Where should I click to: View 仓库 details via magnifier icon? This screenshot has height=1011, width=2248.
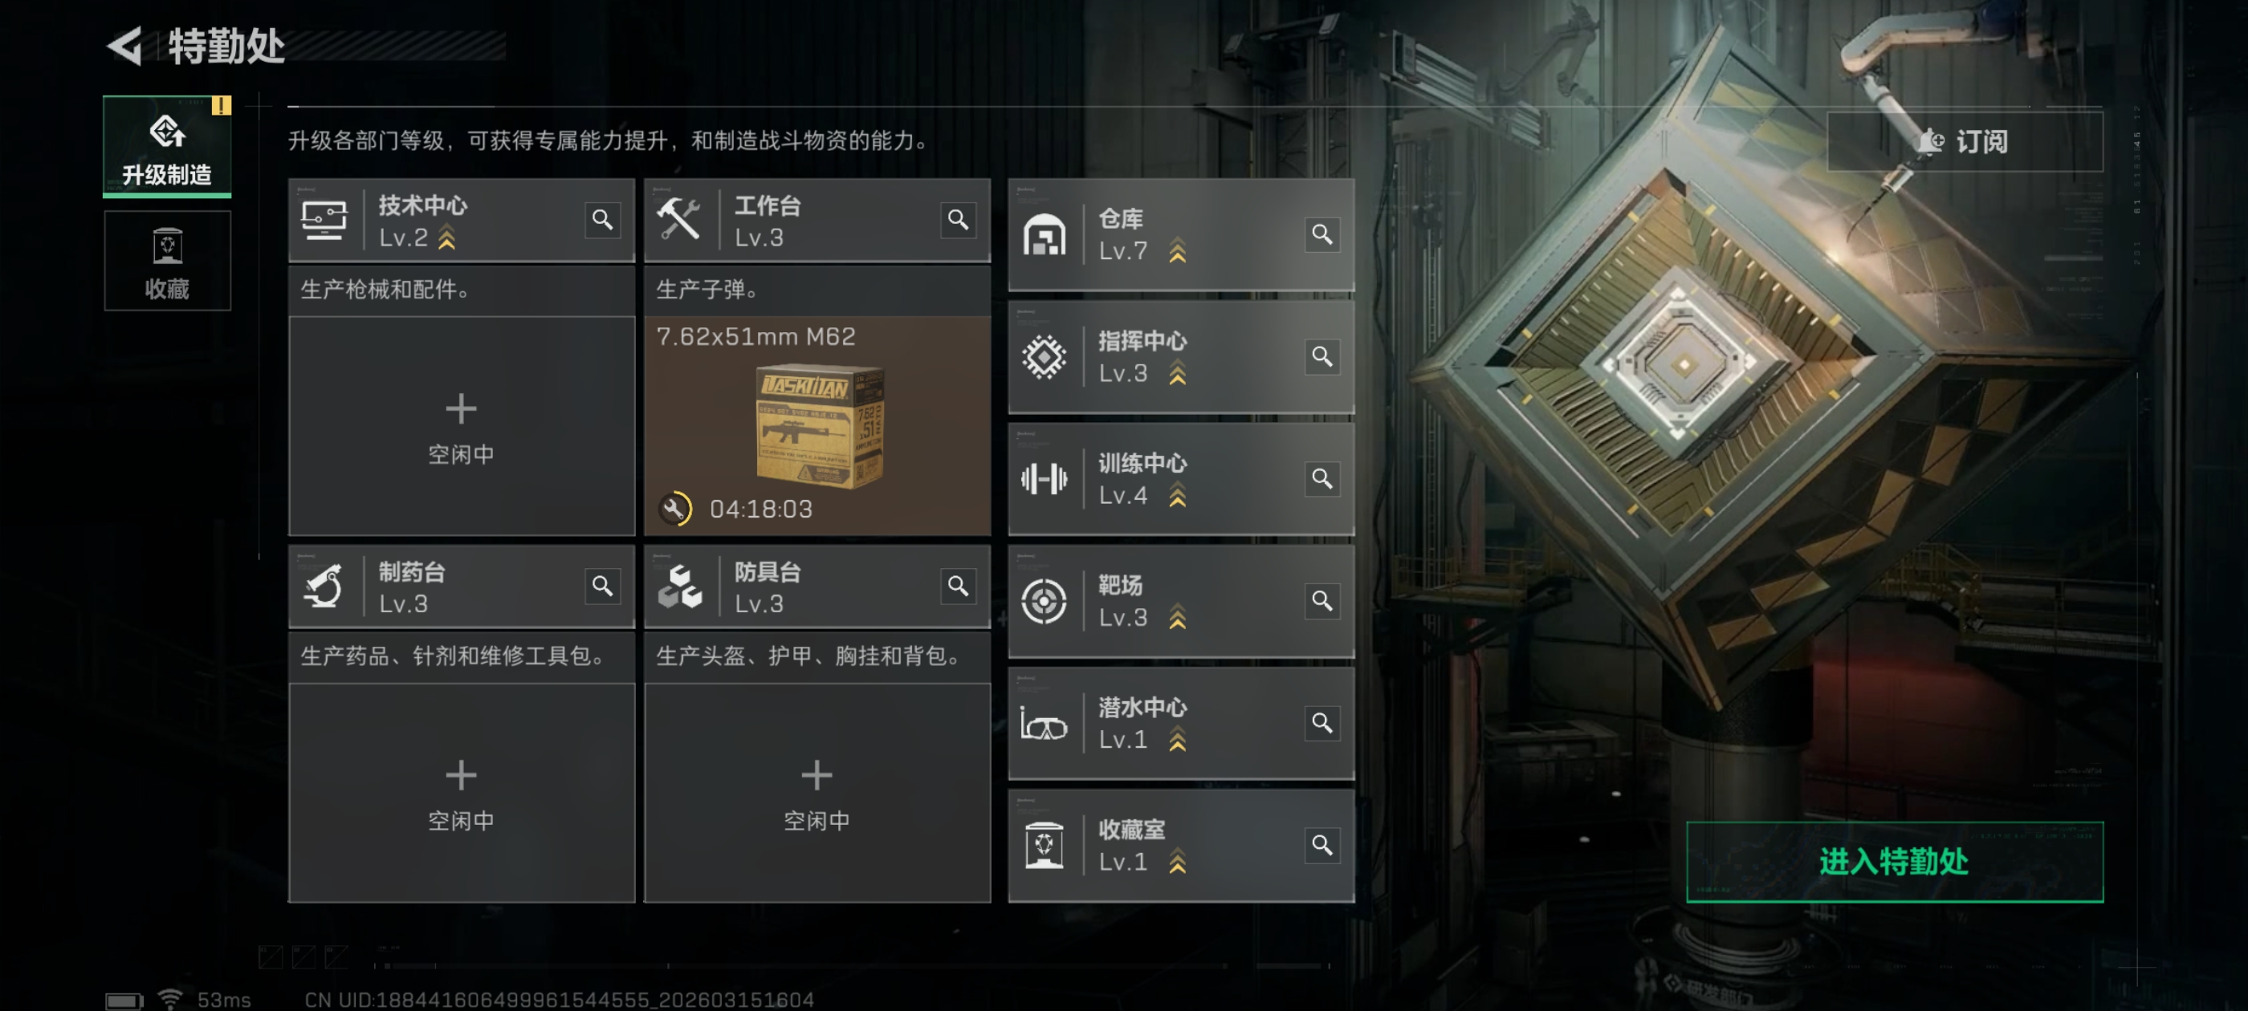pos(1322,233)
